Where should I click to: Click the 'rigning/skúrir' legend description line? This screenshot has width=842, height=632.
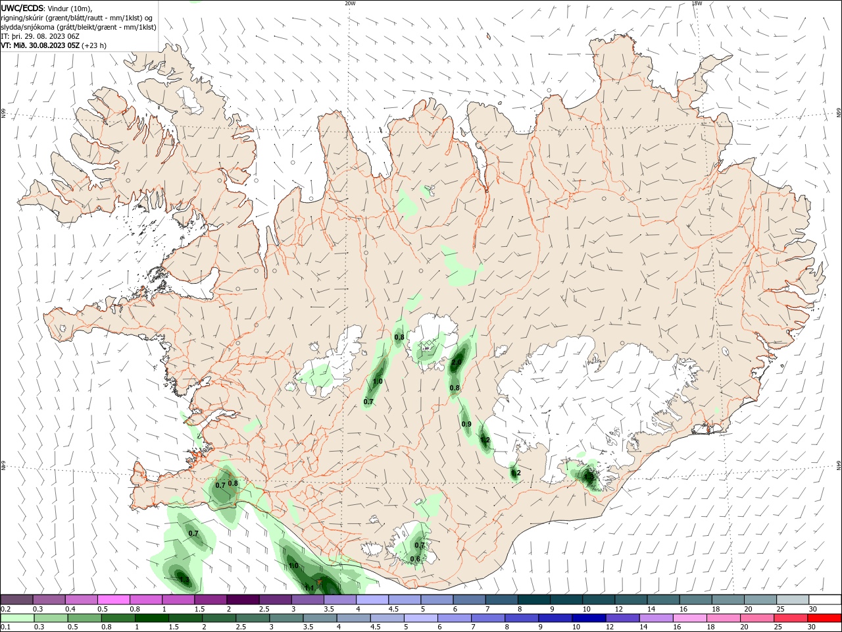[77, 18]
